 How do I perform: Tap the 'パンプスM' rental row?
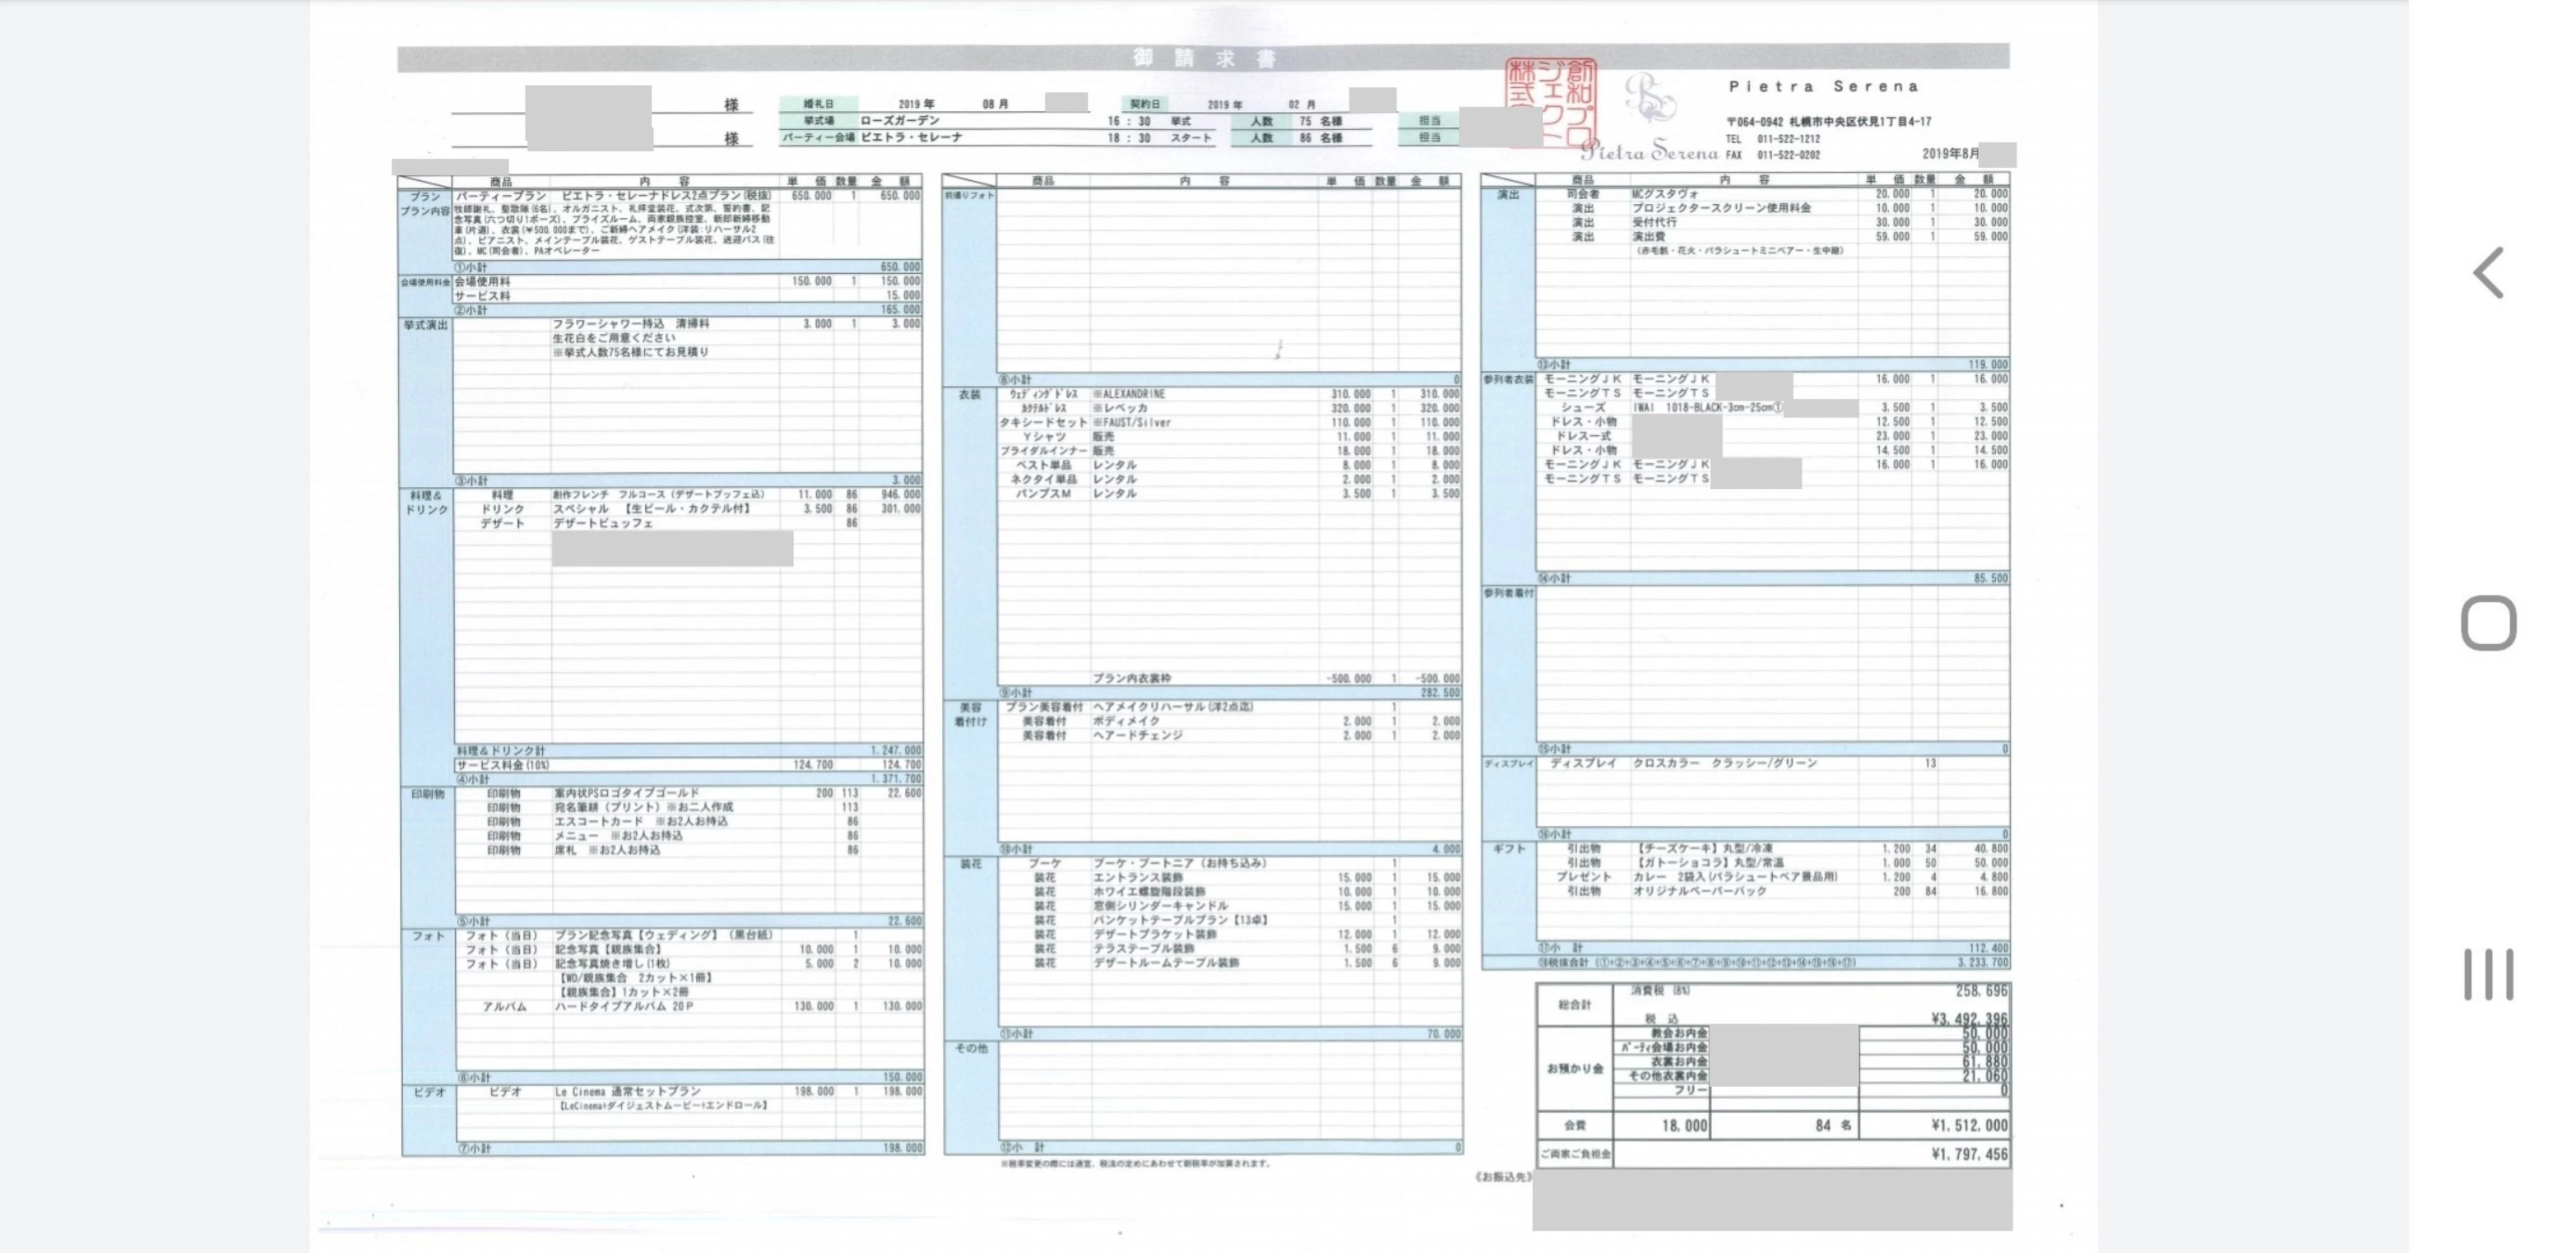pos(1229,493)
